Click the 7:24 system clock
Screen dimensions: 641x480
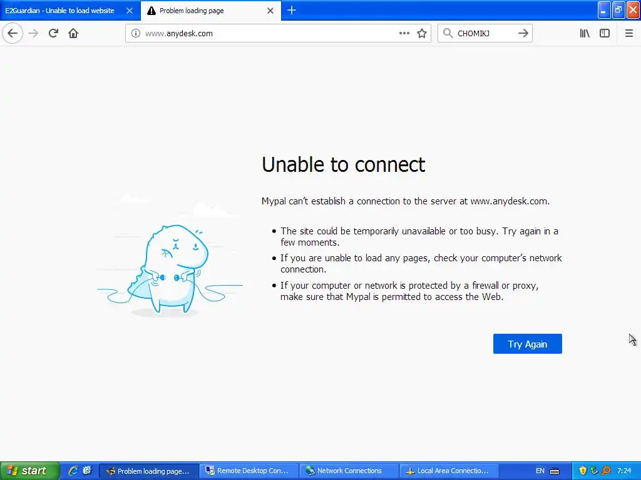pos(624,471)
